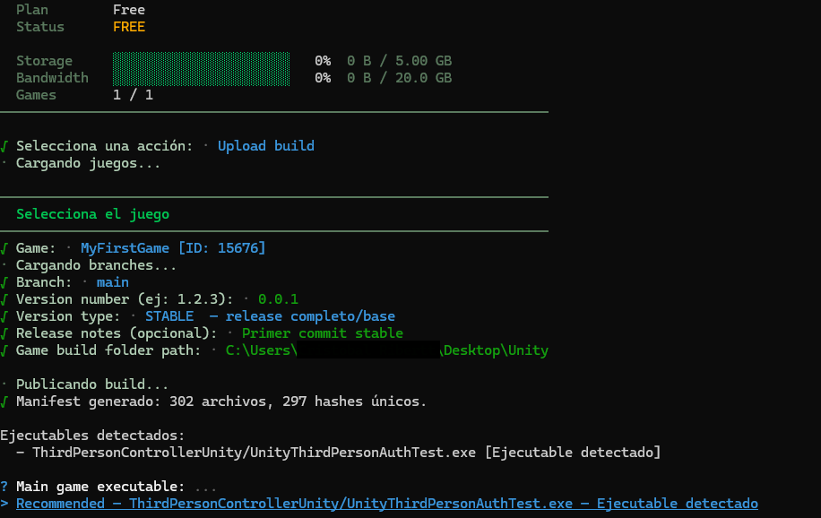Click 'STABLE – release completo/base' text

270,316
